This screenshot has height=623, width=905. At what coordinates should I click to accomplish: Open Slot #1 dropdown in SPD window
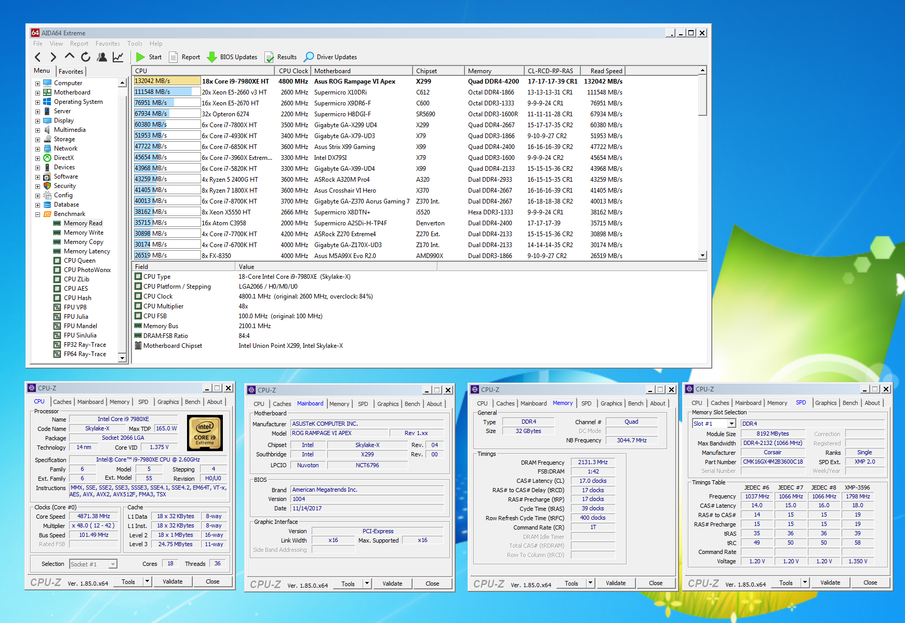[x=731, y=424]
